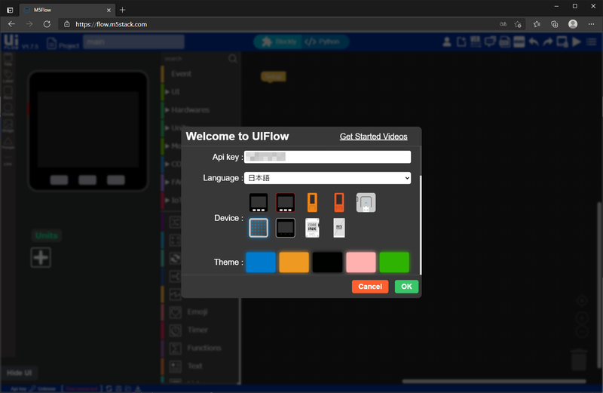Click the user account icon in the UIFlow toolbar

(x=447, y=41)
